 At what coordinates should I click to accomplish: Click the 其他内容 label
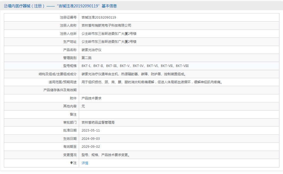70,106
